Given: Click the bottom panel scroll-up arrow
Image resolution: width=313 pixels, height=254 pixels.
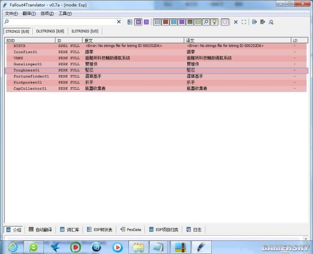Looking at the screenshot, I should [306, 238].
